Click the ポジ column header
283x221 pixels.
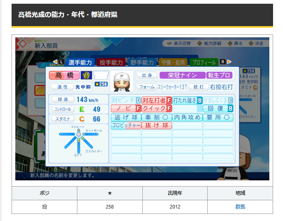[x=45, y=193]
